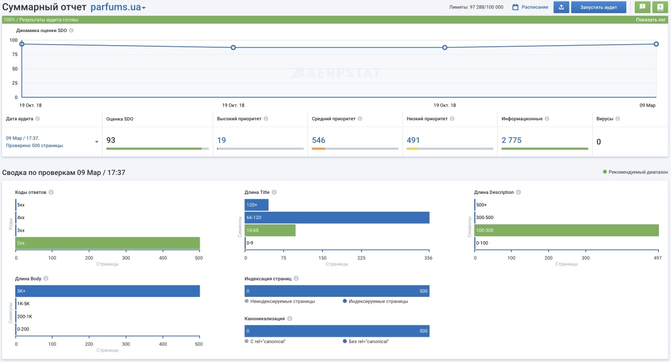The width and height of the screenshot is (671, 362).
Task: Click the calendar icon next to Расписание
Action: [515, 7]
